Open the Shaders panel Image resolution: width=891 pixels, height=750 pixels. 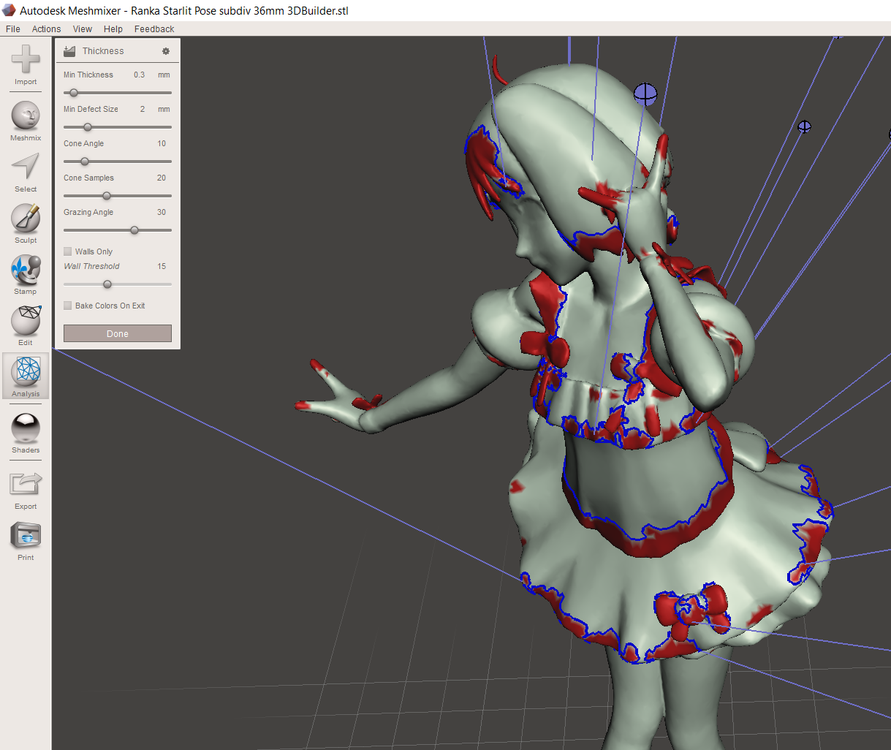pos(26,433)
